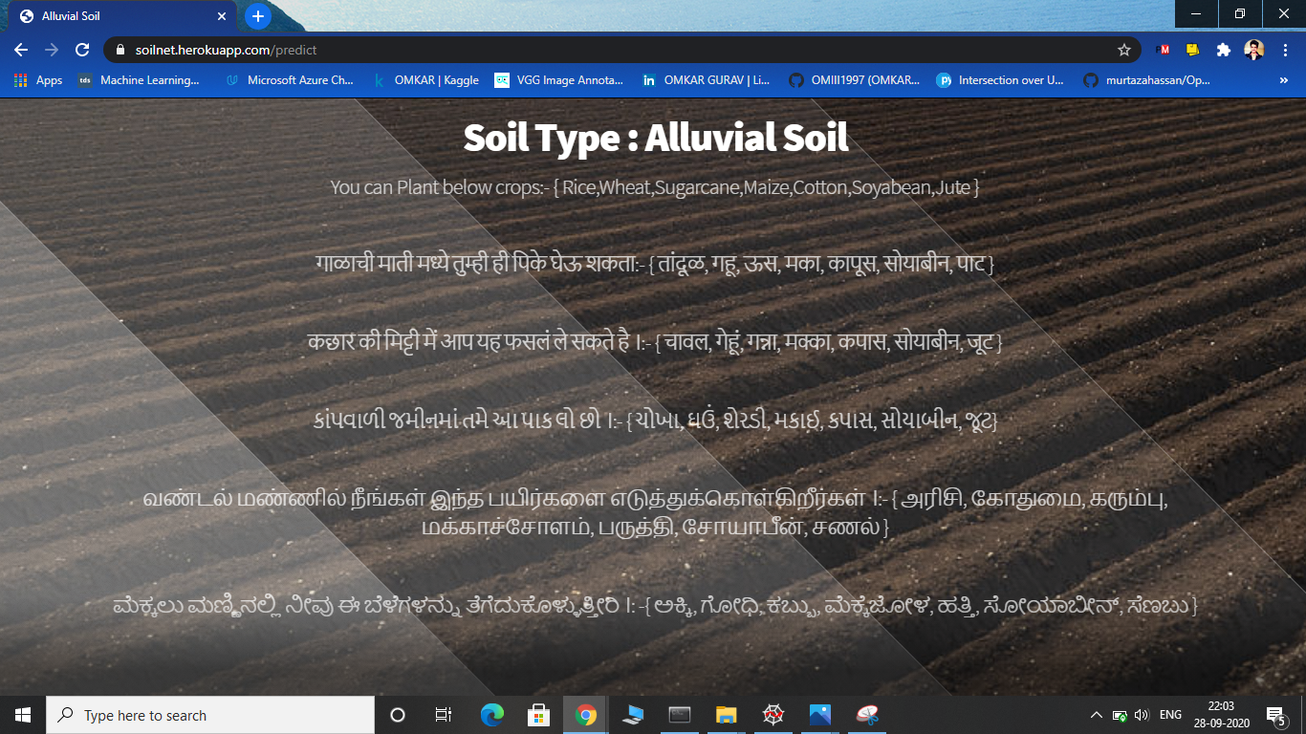Image resolution: width=1306 pixels, height=734 pixels.
Task: Close the Alluvial Soil tab
Action: 222,16
